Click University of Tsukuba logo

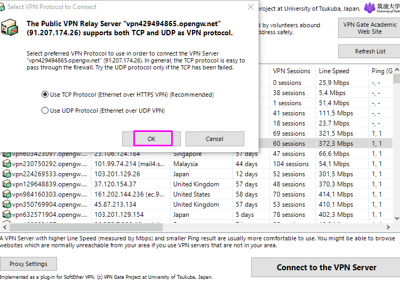pos(382,7)
